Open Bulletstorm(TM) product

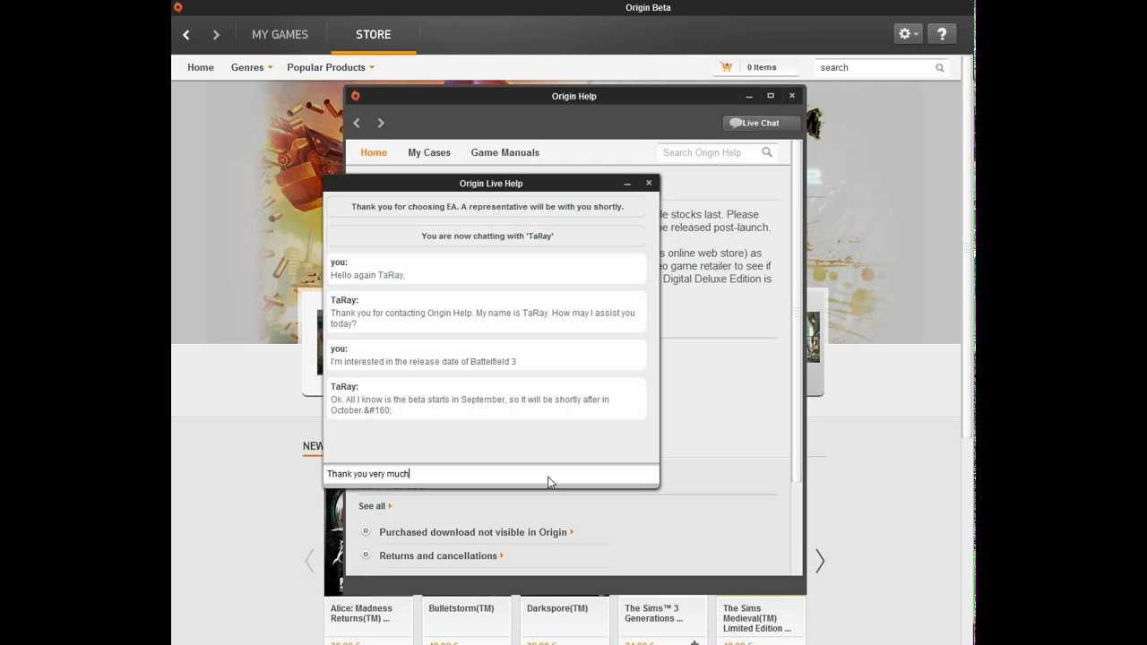coord(461,608)
